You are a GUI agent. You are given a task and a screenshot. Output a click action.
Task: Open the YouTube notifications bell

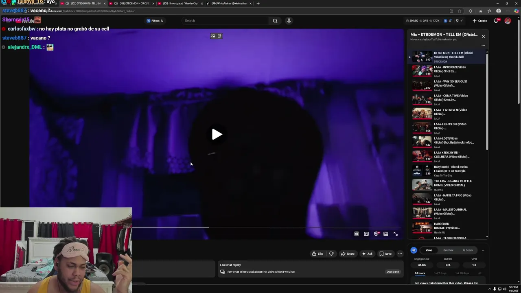(496, 21)
